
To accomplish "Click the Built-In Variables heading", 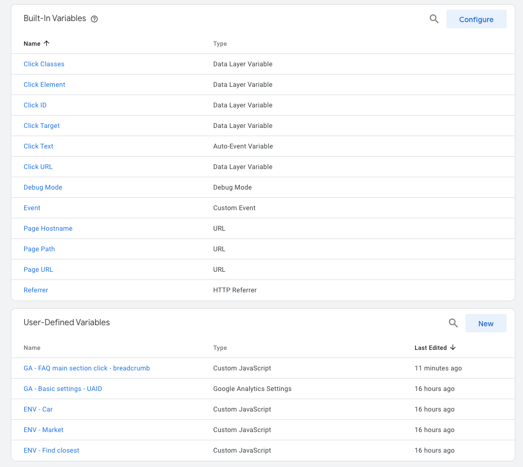I will [54, 18].
